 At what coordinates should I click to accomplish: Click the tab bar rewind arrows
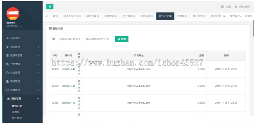click(46, 16)
